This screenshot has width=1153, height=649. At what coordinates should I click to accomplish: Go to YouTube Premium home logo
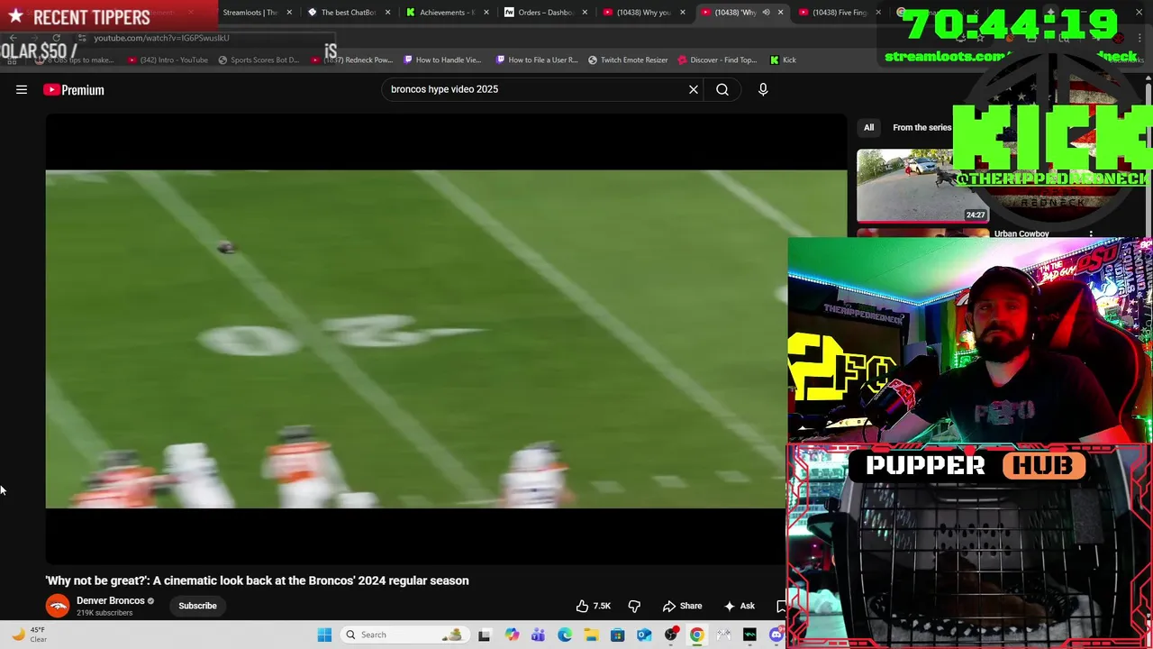74,89
